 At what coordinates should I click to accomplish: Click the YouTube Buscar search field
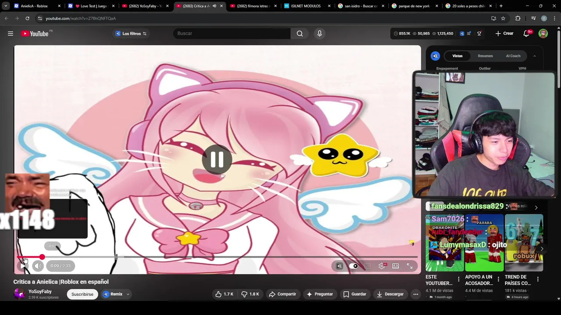232,34
